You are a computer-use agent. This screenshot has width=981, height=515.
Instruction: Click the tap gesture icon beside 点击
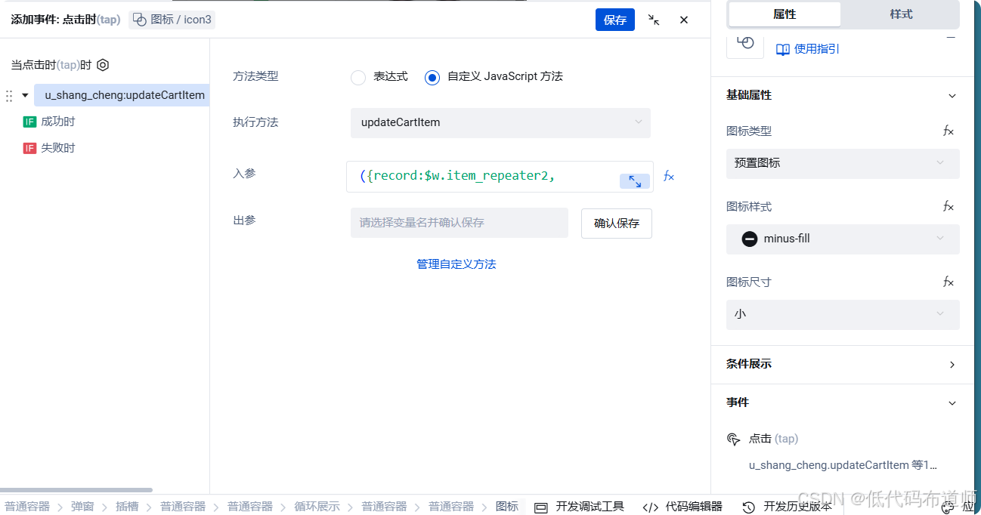point(733,439)
